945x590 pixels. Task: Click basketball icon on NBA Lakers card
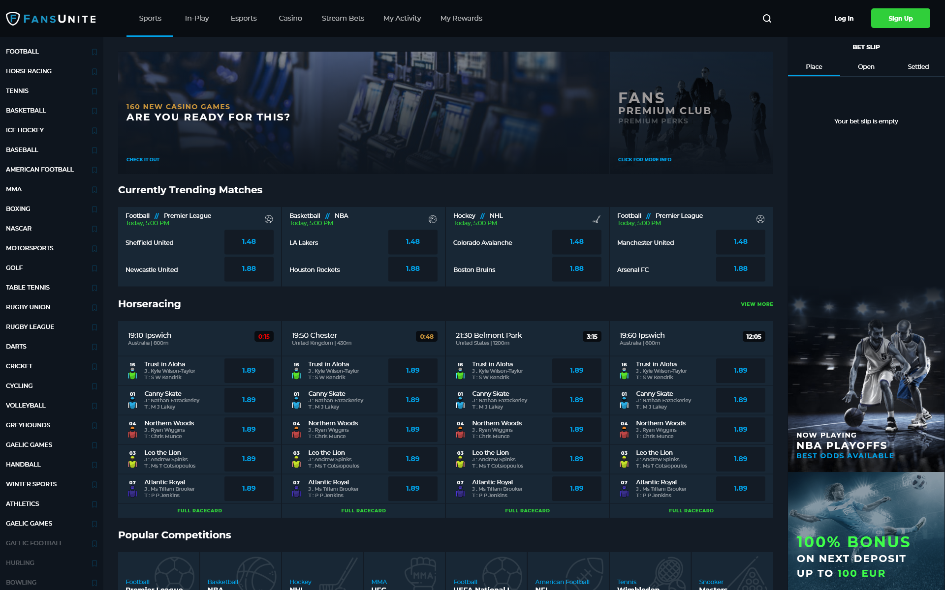pyautogui.click(x=433, y=219)
